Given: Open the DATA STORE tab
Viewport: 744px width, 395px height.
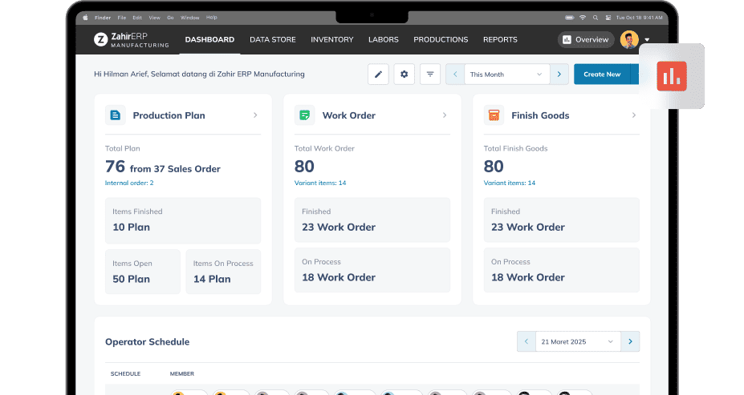Looking at the screenshot, I should coord(273,40).
